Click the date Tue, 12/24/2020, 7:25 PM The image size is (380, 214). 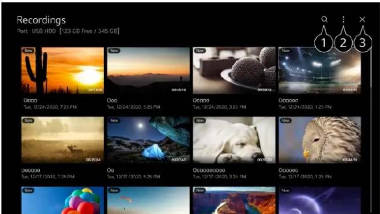coord(50,107)
